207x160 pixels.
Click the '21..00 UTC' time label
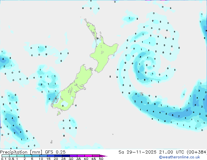coord(171,152)
